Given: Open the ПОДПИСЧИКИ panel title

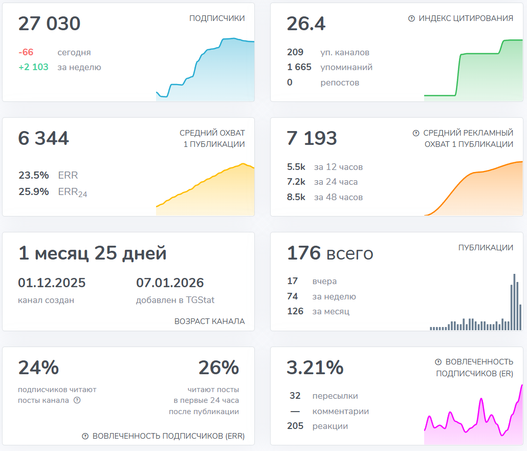Looking at the screenshot, I should tap(216, 18).
